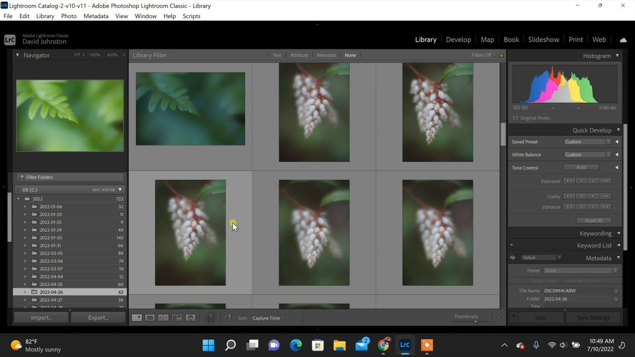Image resolution: width=635 pixels, height=357 pixels.
Task: Open the Creative Cloud icon top right
Action: (x=623, y=39)
